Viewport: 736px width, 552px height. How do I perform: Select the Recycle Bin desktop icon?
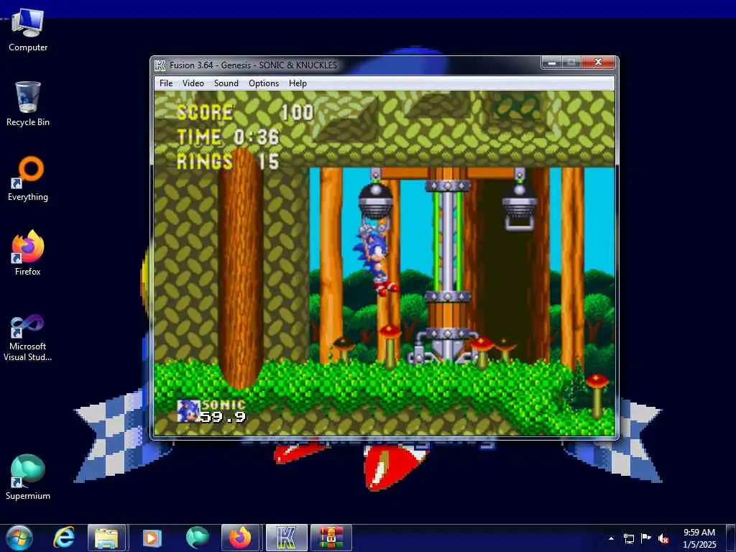pyautogui.click(x=28, y=104)
